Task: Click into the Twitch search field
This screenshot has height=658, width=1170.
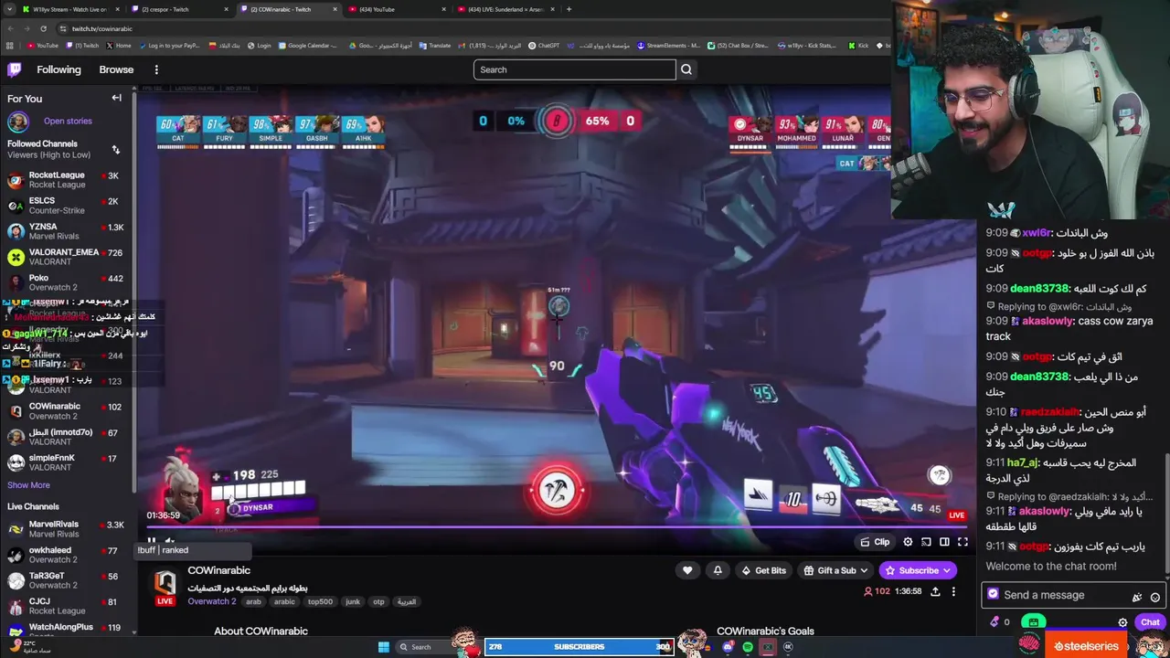Action: point(574,69)
